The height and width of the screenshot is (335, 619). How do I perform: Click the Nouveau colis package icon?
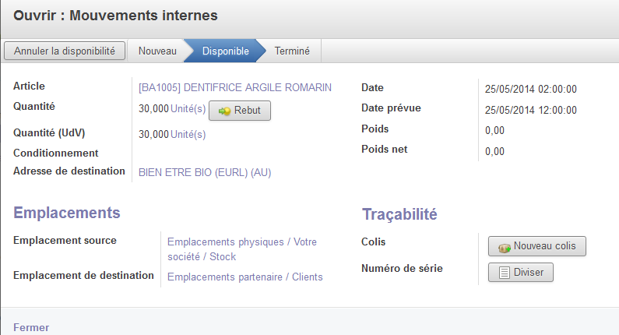coord(505,248)
